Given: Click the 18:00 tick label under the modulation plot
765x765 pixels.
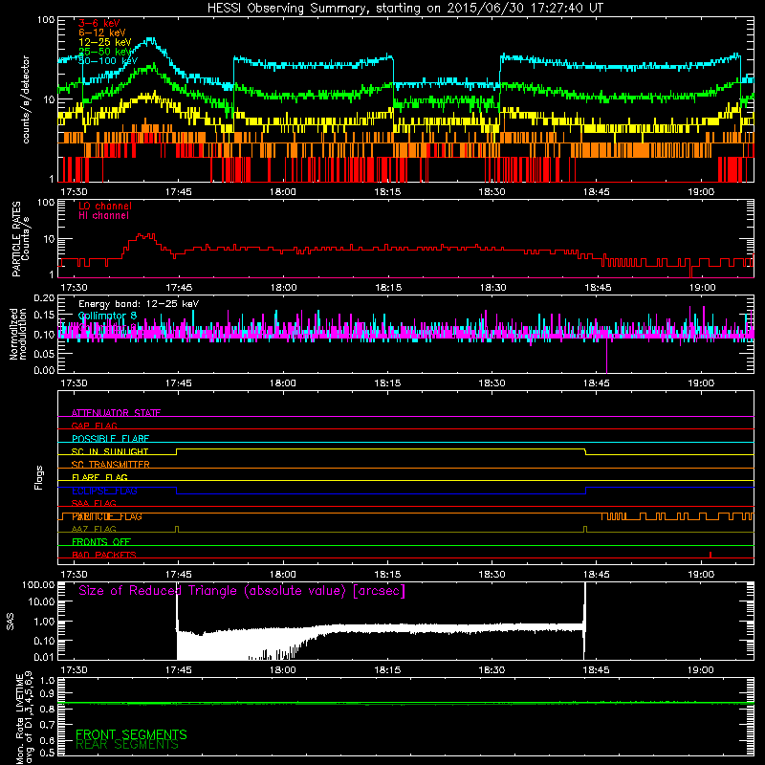Looking at the screenshot, I should [283, 383].
